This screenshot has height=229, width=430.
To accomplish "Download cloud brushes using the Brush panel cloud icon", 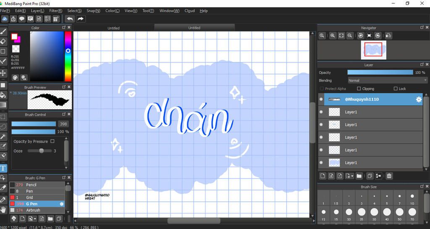I will (14, 218).
